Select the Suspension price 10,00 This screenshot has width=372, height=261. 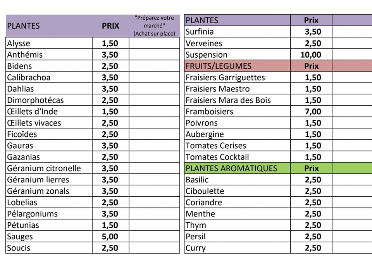pyautogui.click(x=311, y=55)
